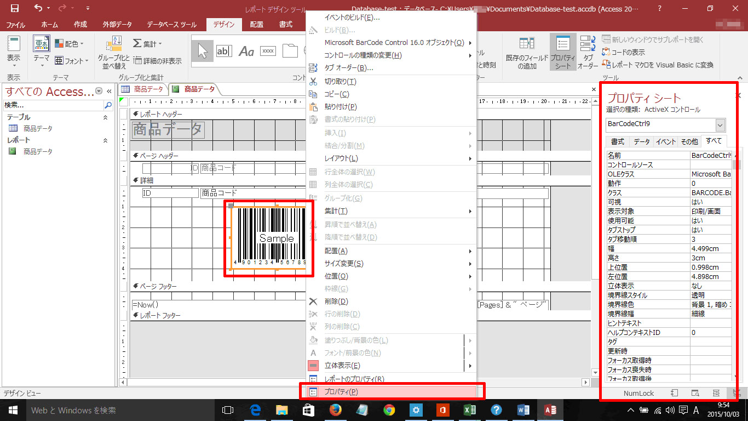Click the Report View icon in status bar
This screenshot has width=748, height=421.
tap(675, 393)
